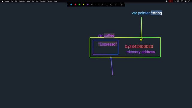Open the Go menu
Viewport: 192px width, 108px height.
coord(33,1)
